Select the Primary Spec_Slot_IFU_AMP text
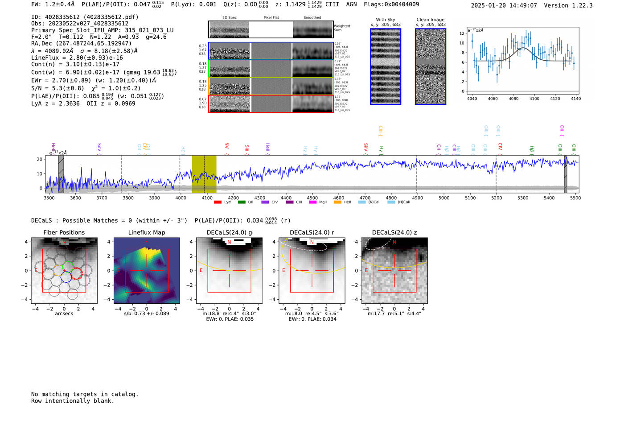 (x=103, y=30)
